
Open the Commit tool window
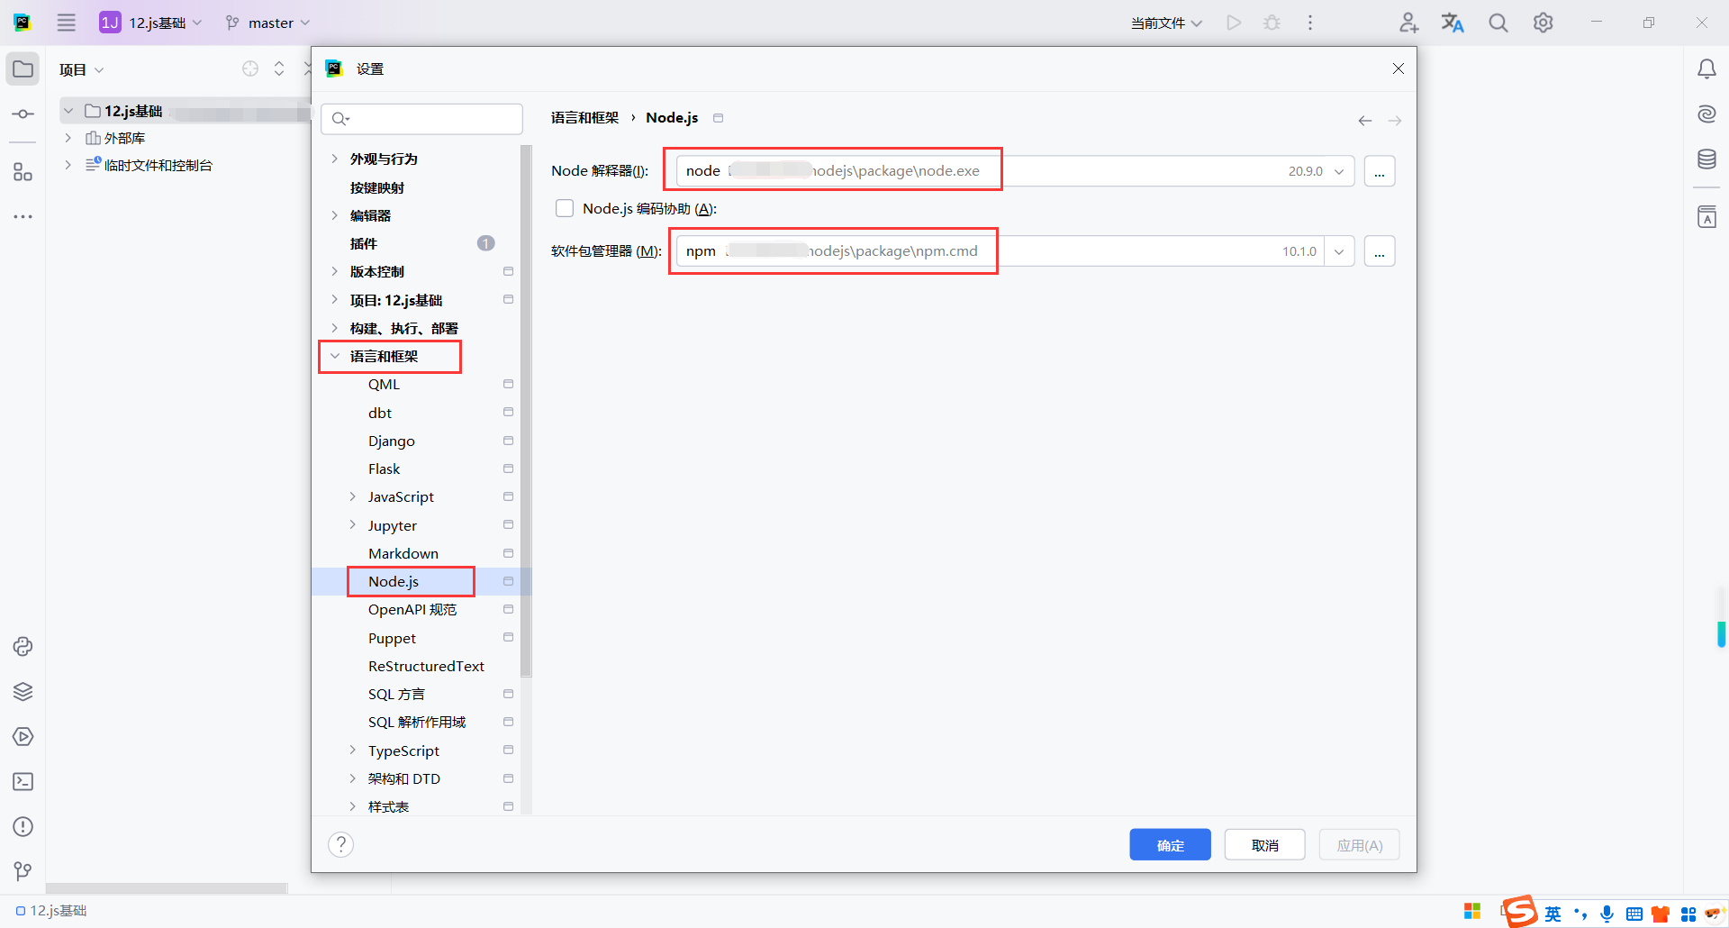click(x=23, y=114)
